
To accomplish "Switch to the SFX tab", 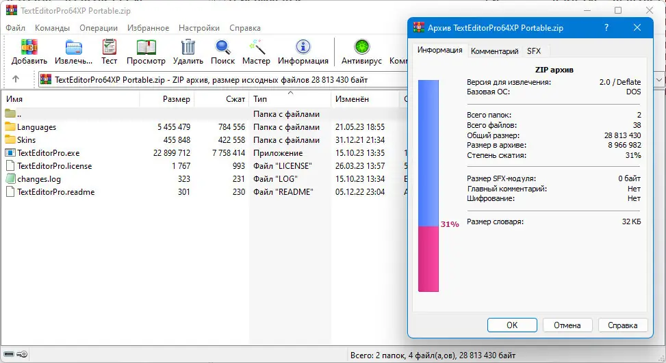I will point(534,51).
